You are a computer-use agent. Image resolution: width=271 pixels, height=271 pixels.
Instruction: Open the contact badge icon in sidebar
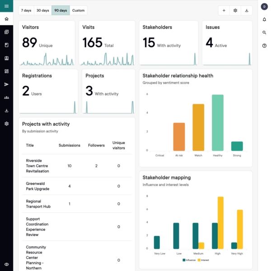click(x=7, y=58)
